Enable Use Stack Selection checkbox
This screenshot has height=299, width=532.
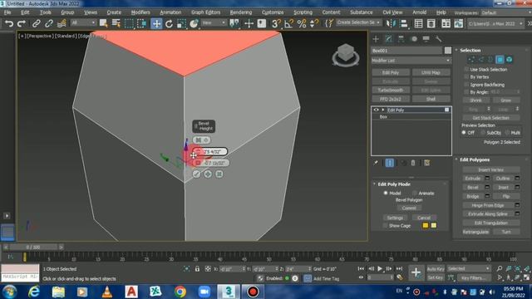pos(466,69)
